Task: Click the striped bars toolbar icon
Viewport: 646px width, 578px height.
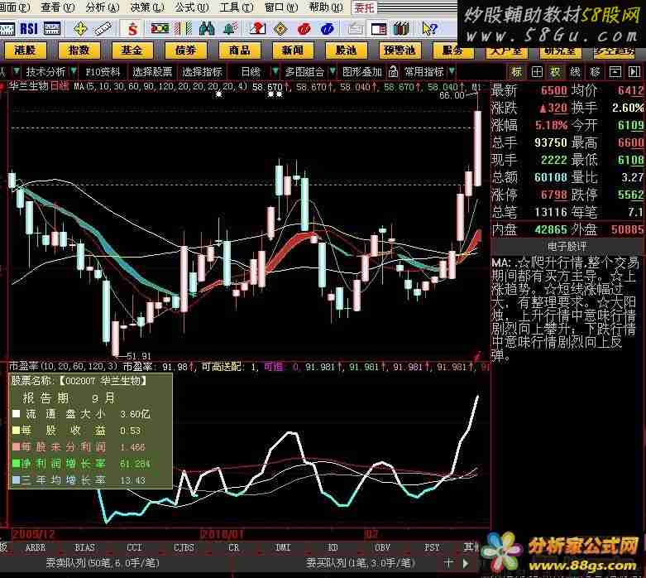Action: click(183, 28)
